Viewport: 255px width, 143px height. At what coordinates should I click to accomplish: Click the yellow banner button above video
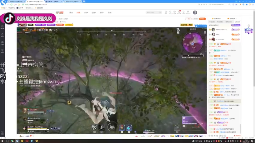186,25
